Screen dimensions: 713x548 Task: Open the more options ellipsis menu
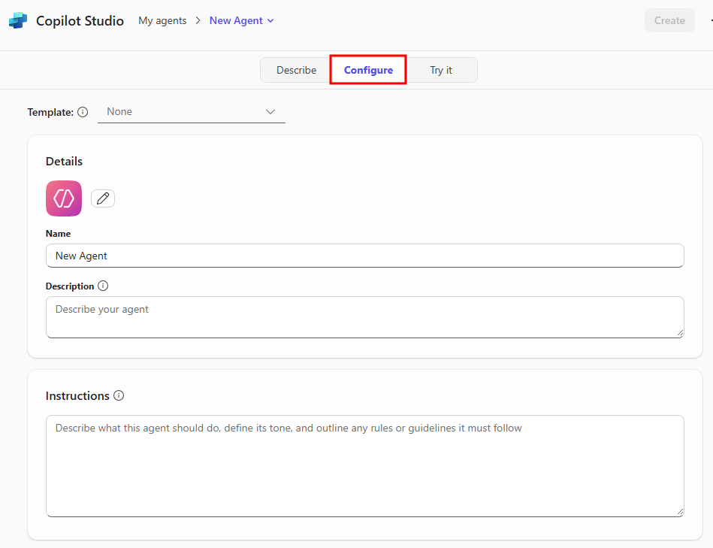point(710,21)
